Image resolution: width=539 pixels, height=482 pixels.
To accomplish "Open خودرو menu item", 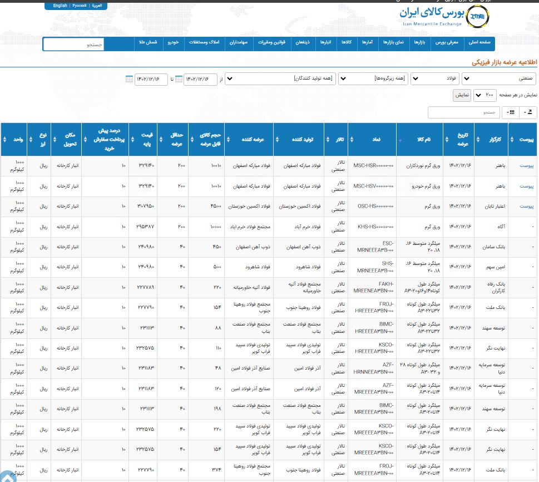I will click(x=173, y=42).
